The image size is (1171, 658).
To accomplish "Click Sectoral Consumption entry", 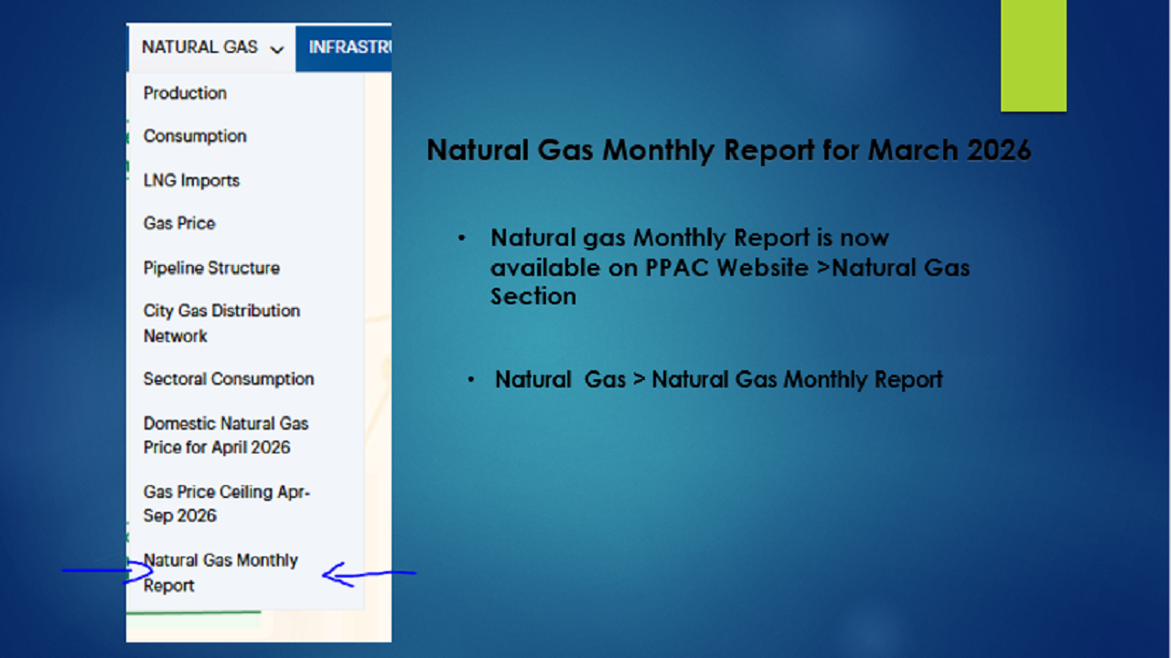I will pos(229,378).
